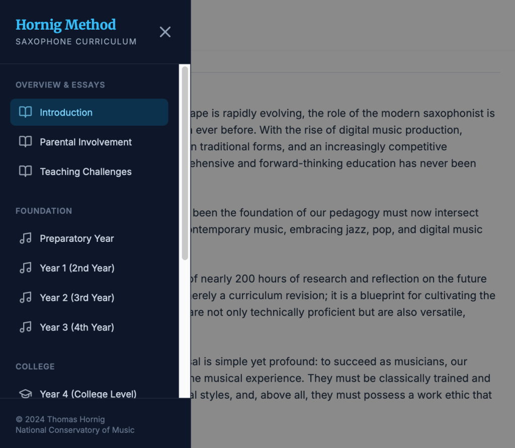Close the sidebar with the X button
The width and height of the screenshot is (515, 448).
(165, 32)
